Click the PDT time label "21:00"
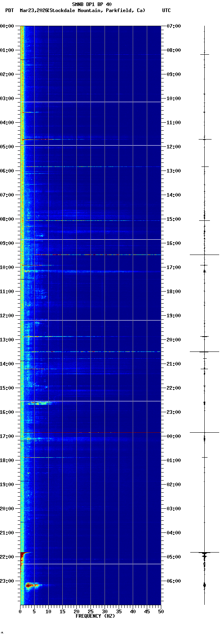 (7, 533)
